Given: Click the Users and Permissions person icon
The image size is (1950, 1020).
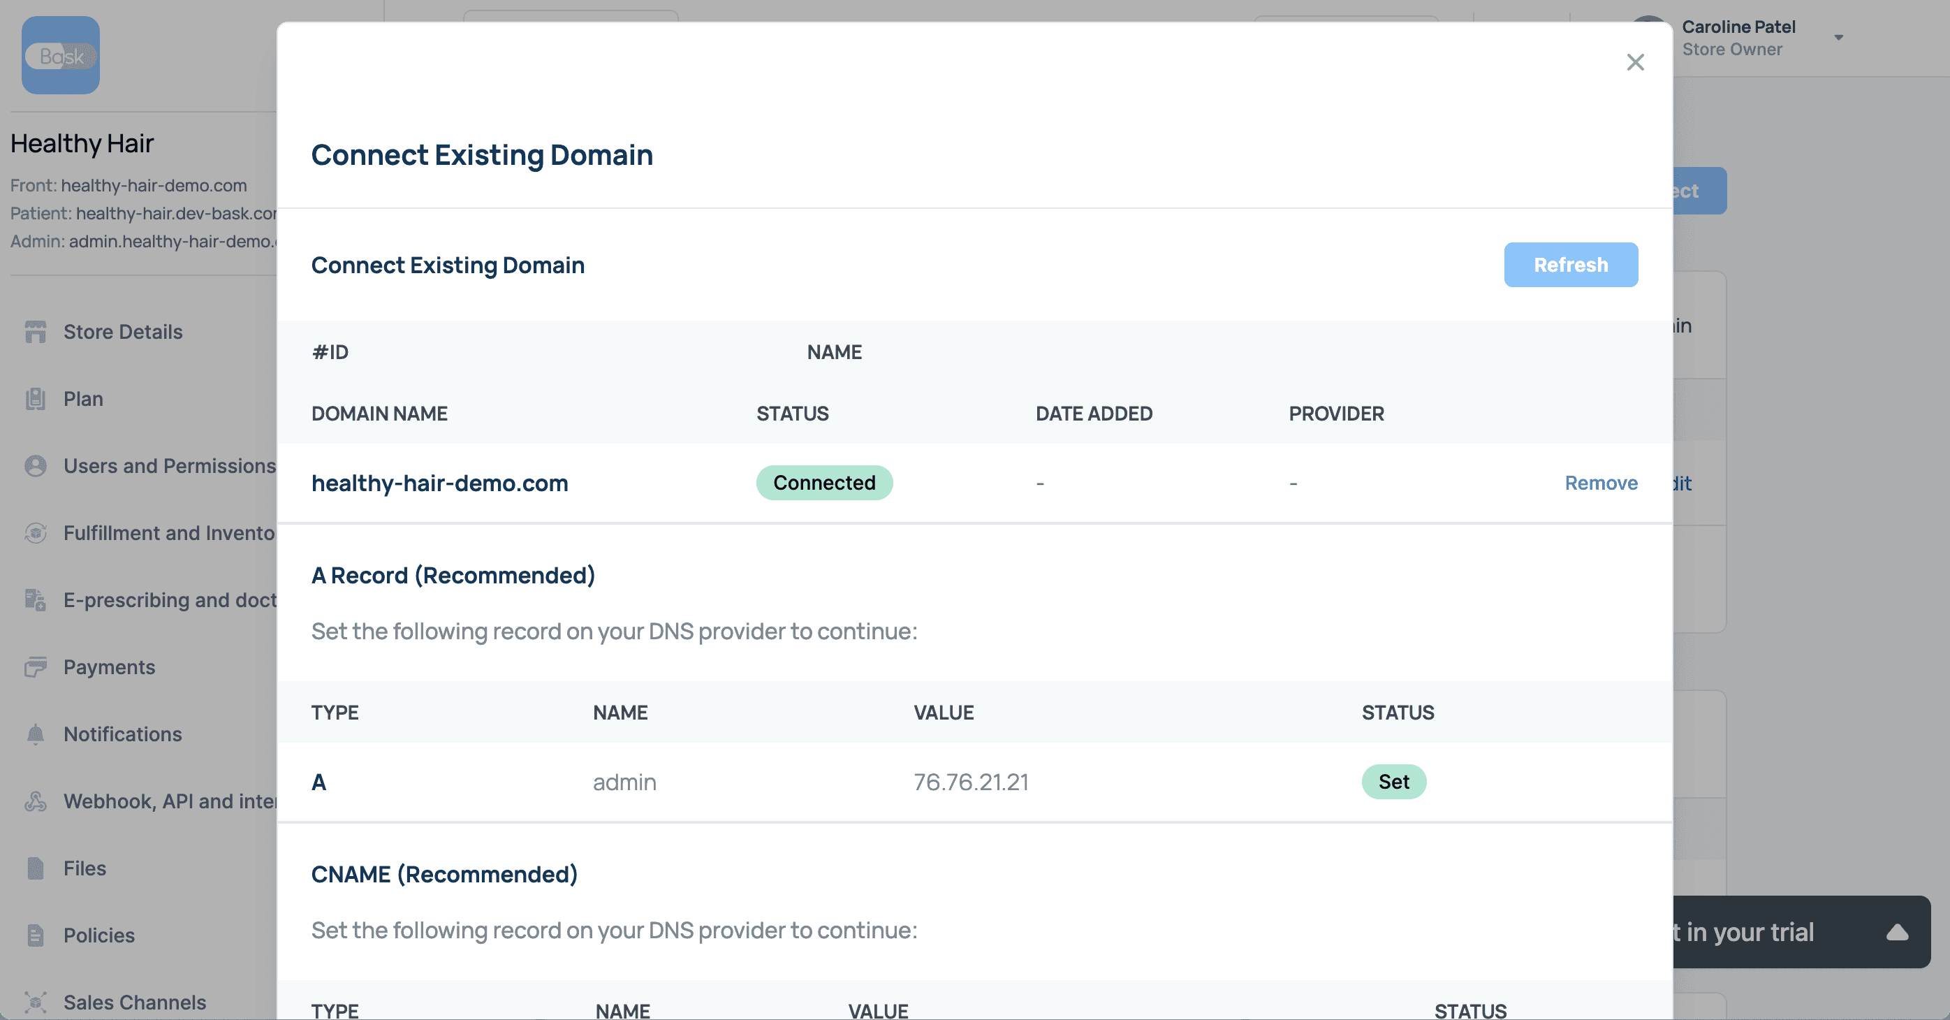Looking at the screenshot, I should click(x=36, y=466).
